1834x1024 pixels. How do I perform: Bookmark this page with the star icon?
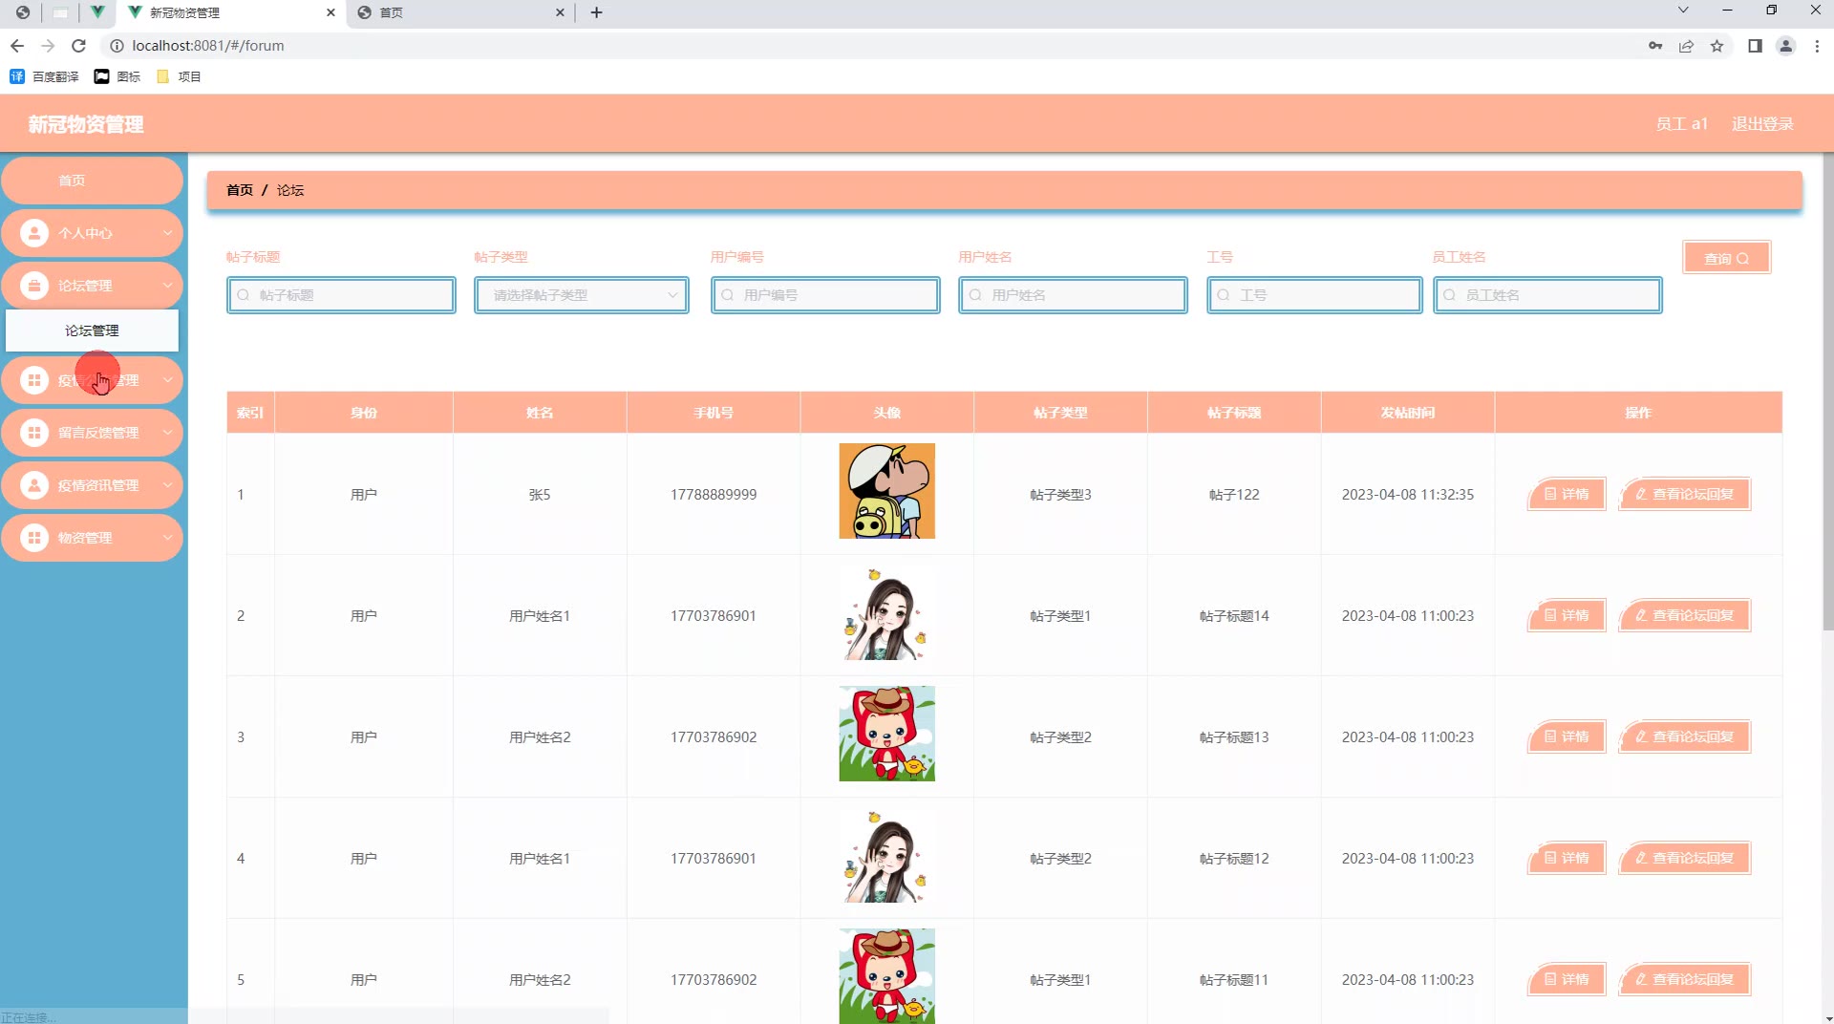[x=1717, y=46]
